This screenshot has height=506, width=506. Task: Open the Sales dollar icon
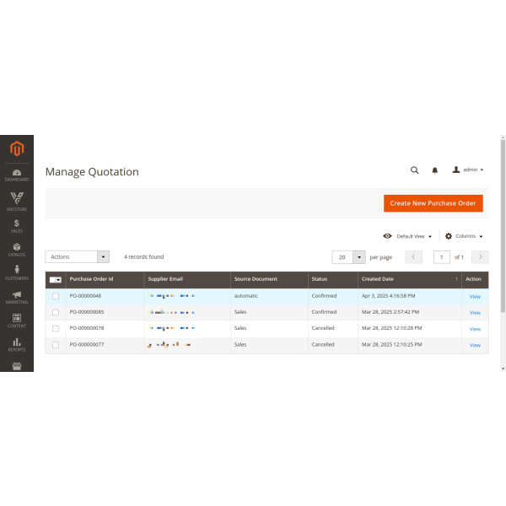pyautogui.click(x=16, y=224)
